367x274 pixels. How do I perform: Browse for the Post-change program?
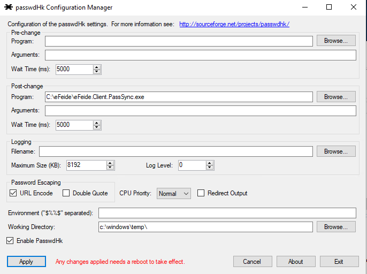pos(336,97)
